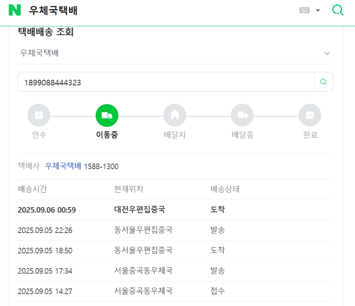Submit tracking lookup with magnifier button
The height and width of the screenshot is (306, 355).
coord(324,82)
